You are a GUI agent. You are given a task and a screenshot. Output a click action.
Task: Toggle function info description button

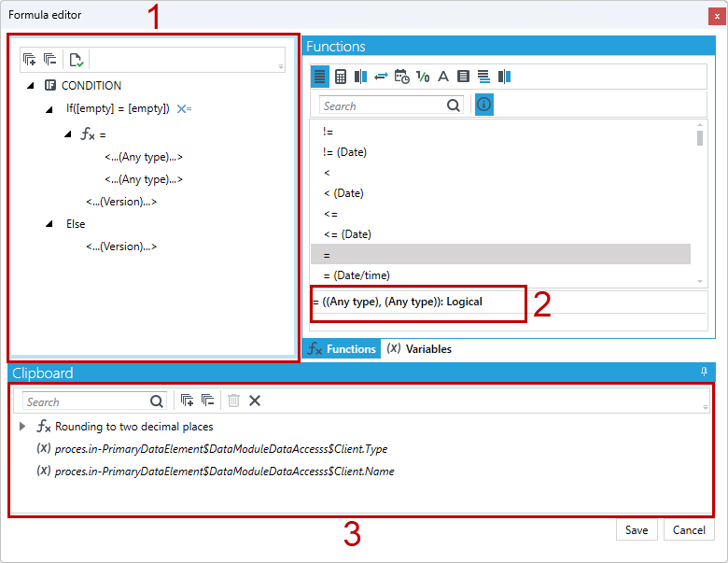pyautogui.click(x=483, y=105)
